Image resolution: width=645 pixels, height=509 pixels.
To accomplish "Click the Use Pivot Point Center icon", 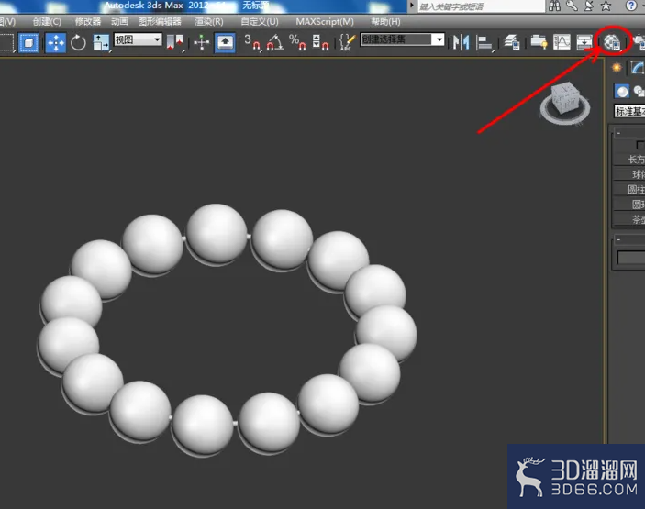I will 175,42.
